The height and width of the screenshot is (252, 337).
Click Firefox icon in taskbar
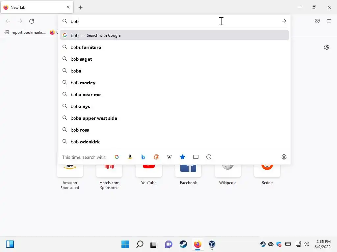(197, 244)
